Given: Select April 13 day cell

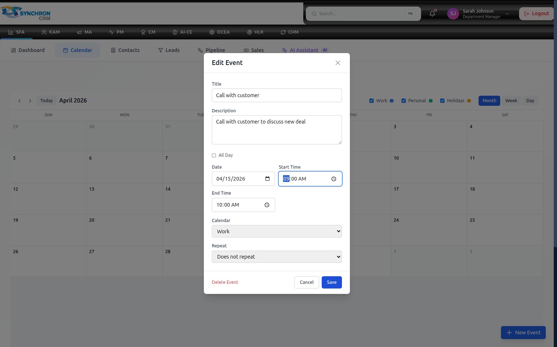Looking at the screenshot, I should tap(124, 199).
